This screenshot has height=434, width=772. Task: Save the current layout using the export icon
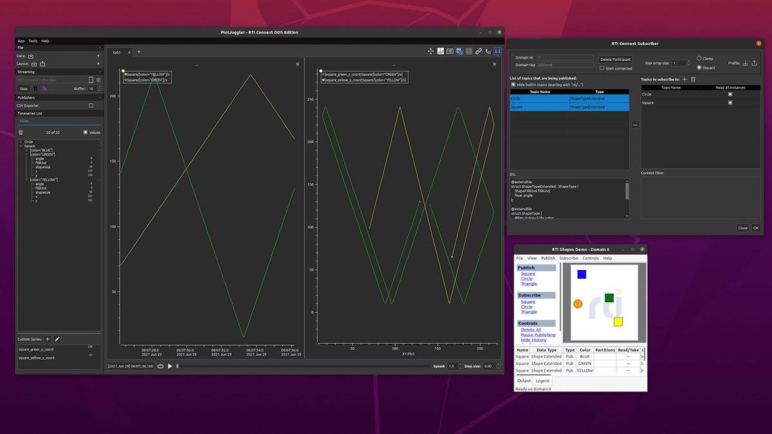[x=43, y=64]
